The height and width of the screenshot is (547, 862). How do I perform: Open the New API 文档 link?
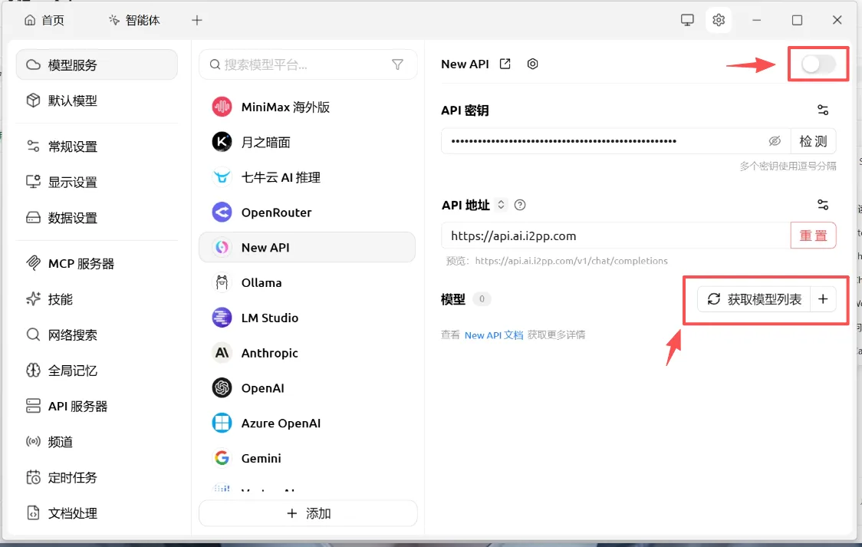(494, 334)
